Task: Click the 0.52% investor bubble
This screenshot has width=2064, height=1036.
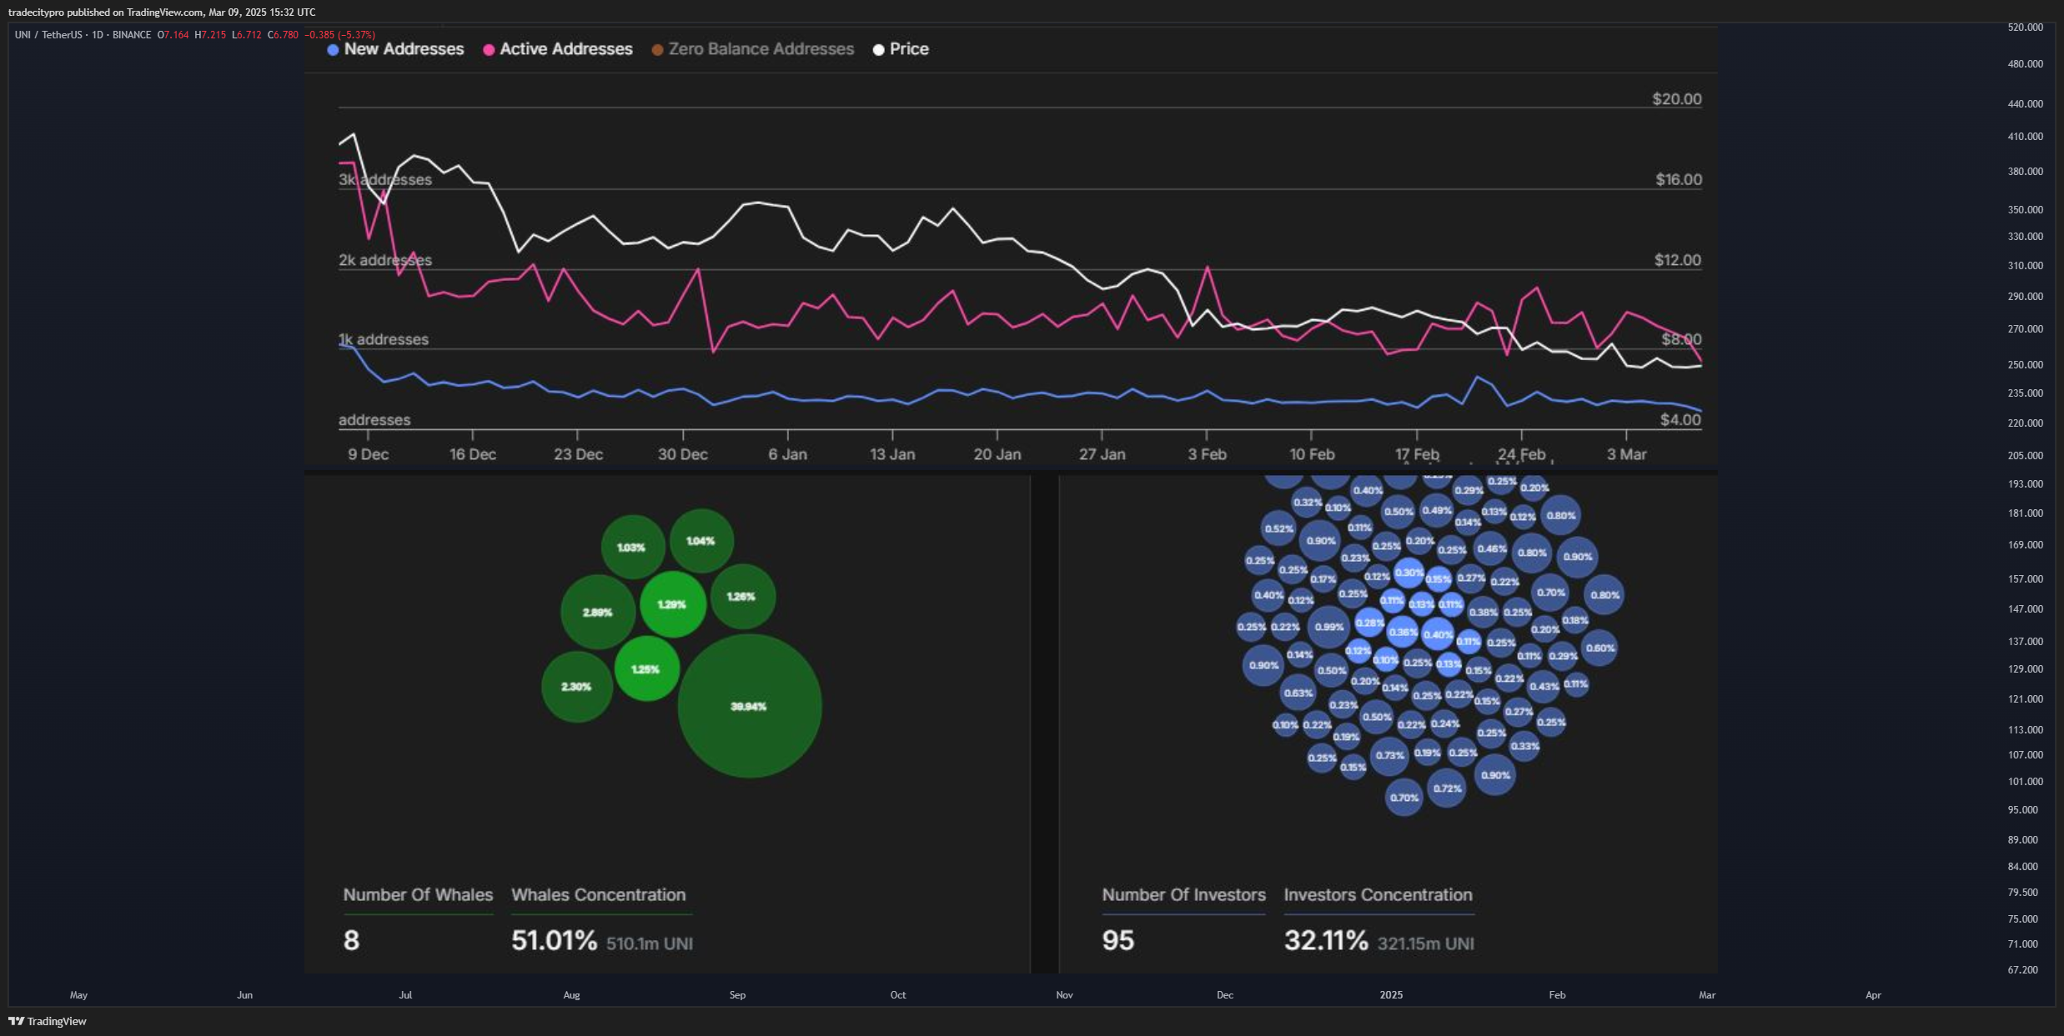Action: pyautogui.click(x=1279, y=528)
